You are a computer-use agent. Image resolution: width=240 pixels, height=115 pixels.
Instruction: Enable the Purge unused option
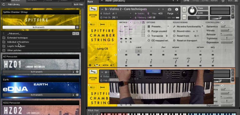[157, 31]
